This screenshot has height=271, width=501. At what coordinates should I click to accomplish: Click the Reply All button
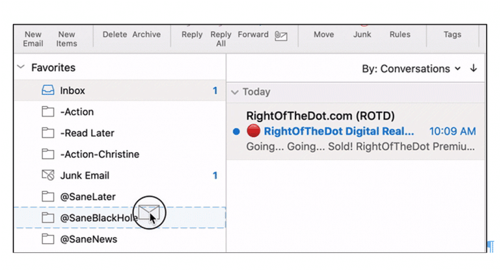pyautogui.click(x=221, y=39)
